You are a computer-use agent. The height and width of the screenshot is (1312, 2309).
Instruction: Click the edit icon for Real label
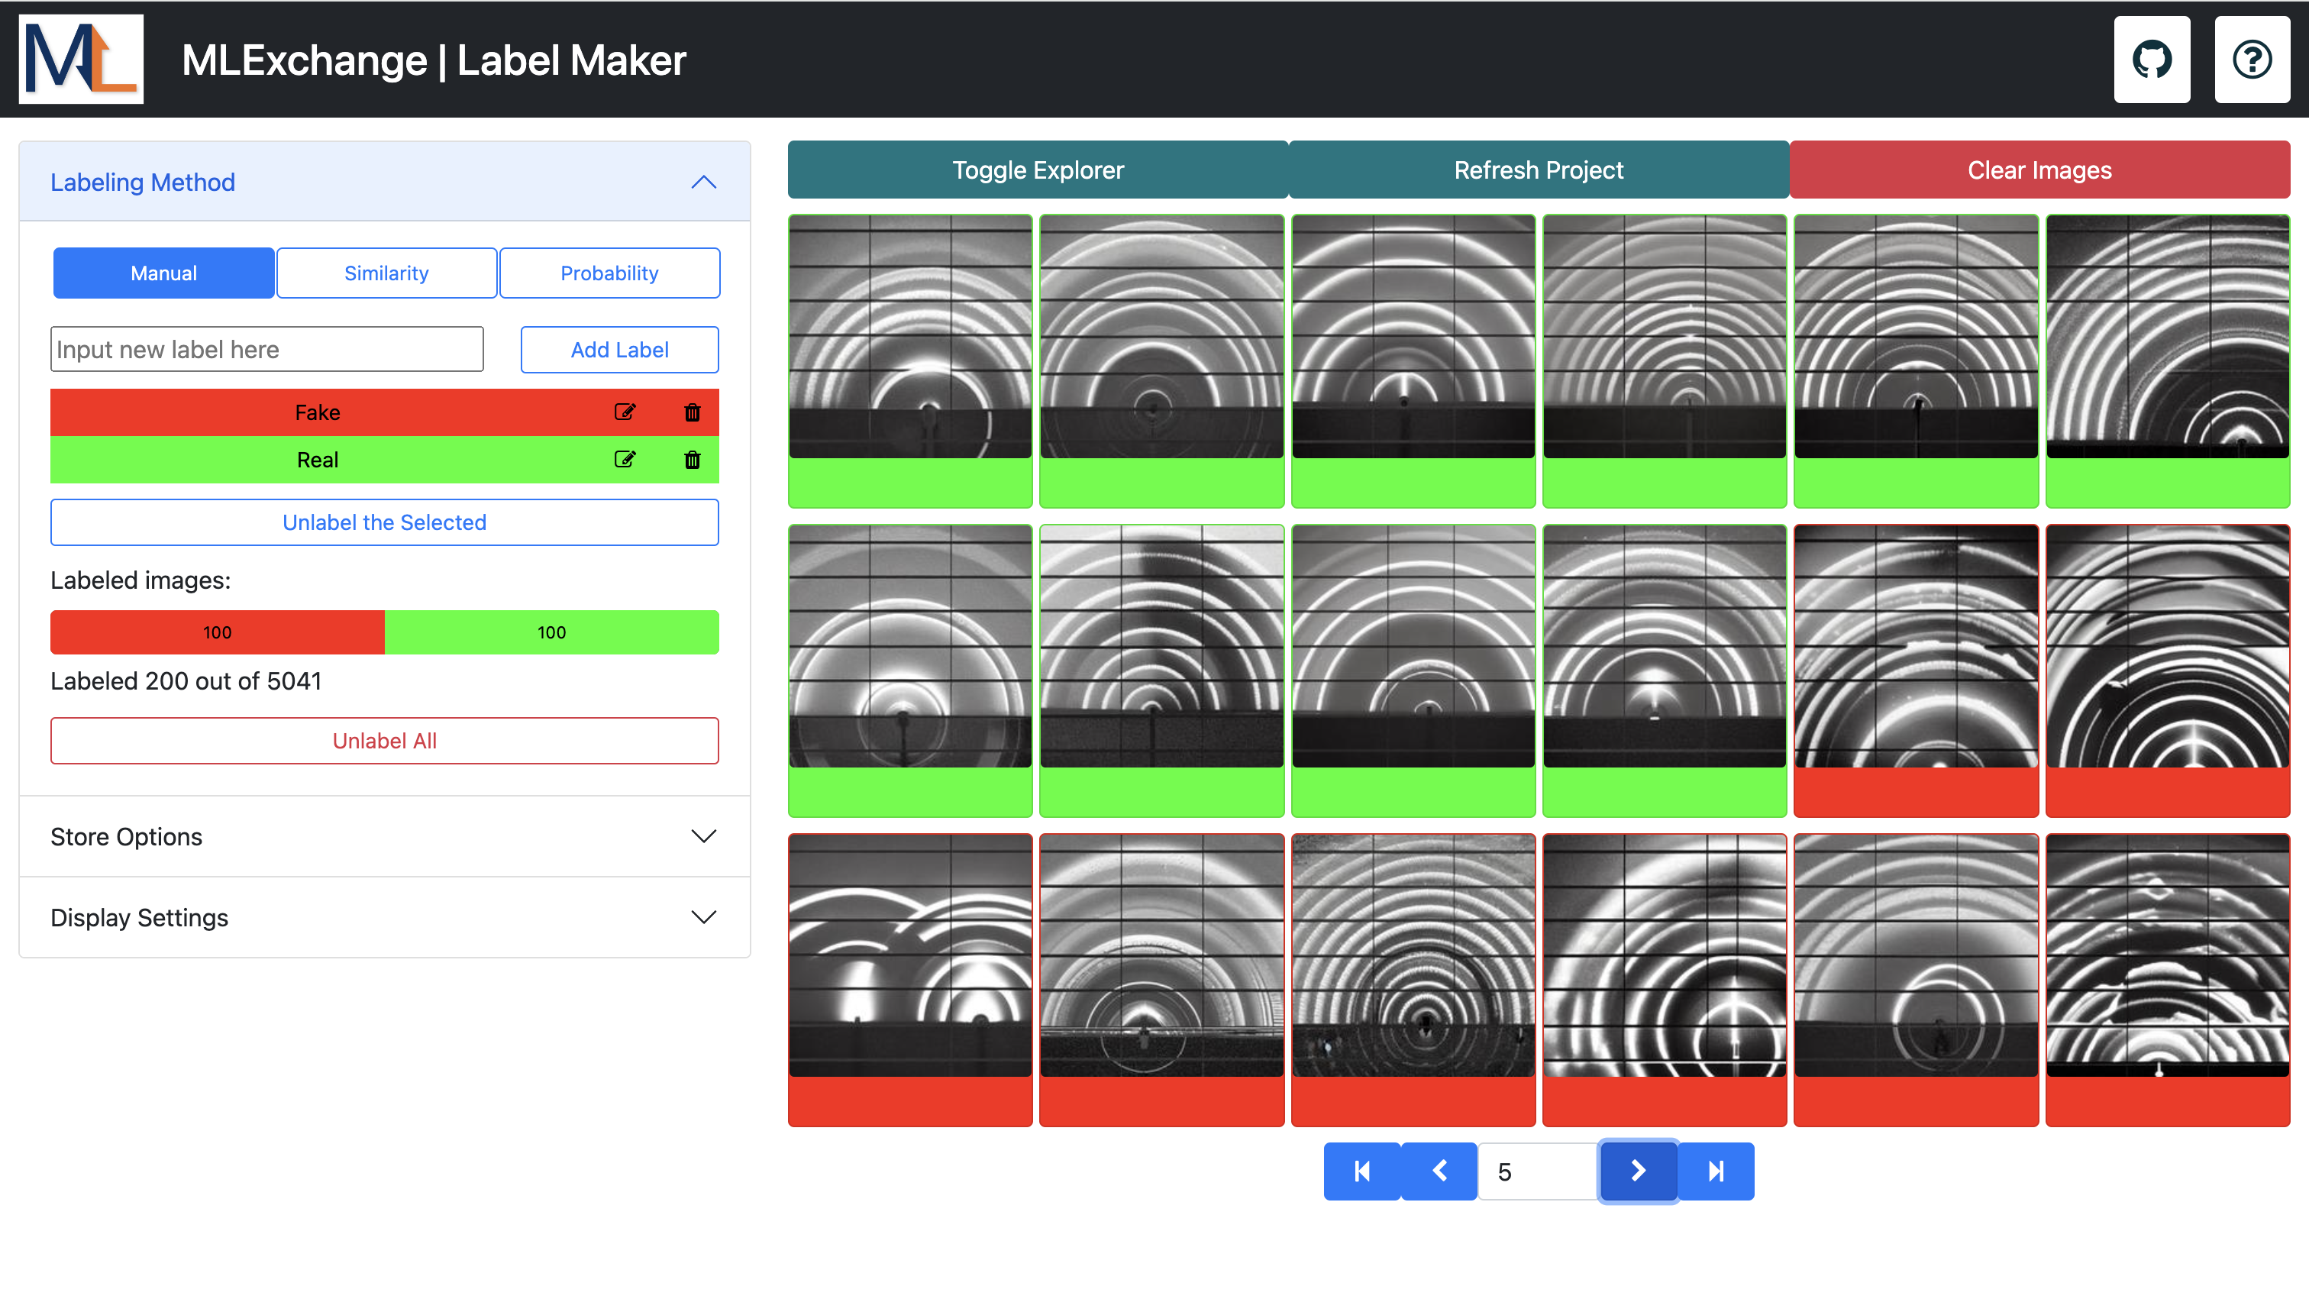(625, 460)
